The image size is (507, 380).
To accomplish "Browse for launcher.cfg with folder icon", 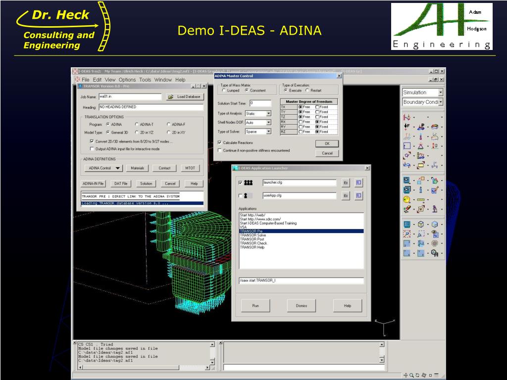I will [346, 183].
